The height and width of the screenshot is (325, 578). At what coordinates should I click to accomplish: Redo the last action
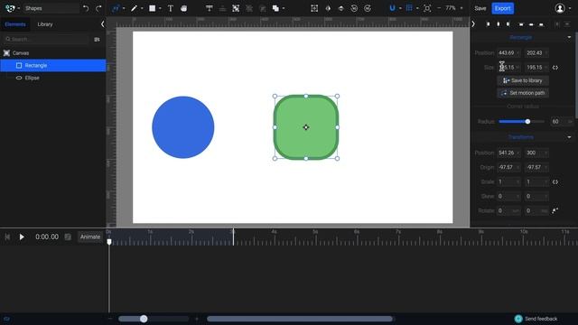[98, 8]
